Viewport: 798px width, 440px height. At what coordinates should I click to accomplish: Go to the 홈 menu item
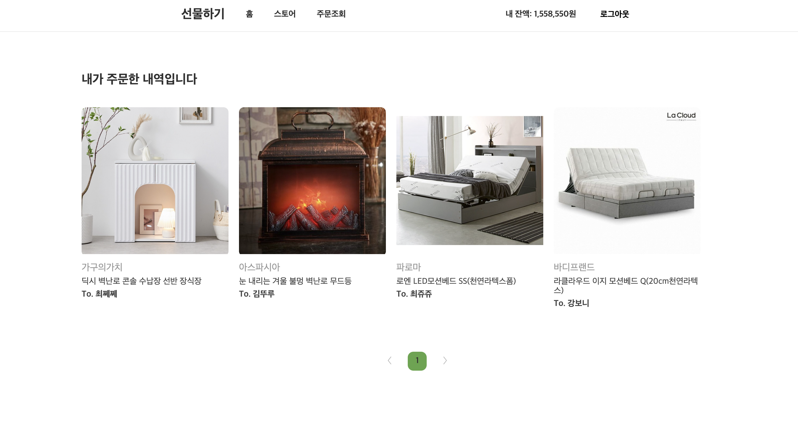(249, 14)
